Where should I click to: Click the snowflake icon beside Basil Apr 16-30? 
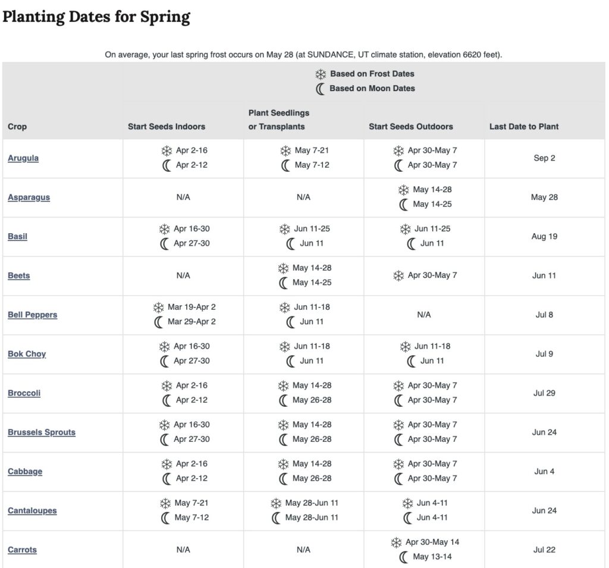pos(164,229)
